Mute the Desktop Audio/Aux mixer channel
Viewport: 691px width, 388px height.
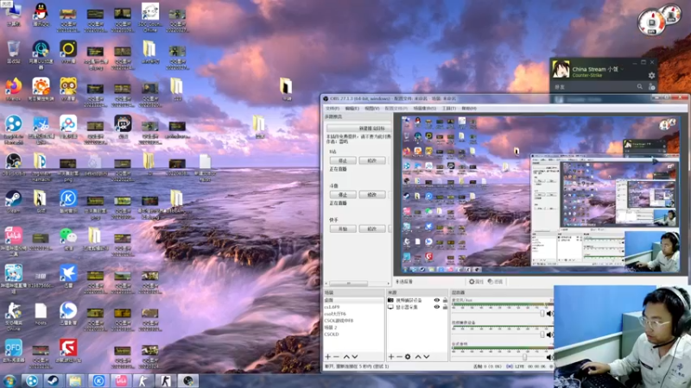pyautogui.click(x=549, y=314)
